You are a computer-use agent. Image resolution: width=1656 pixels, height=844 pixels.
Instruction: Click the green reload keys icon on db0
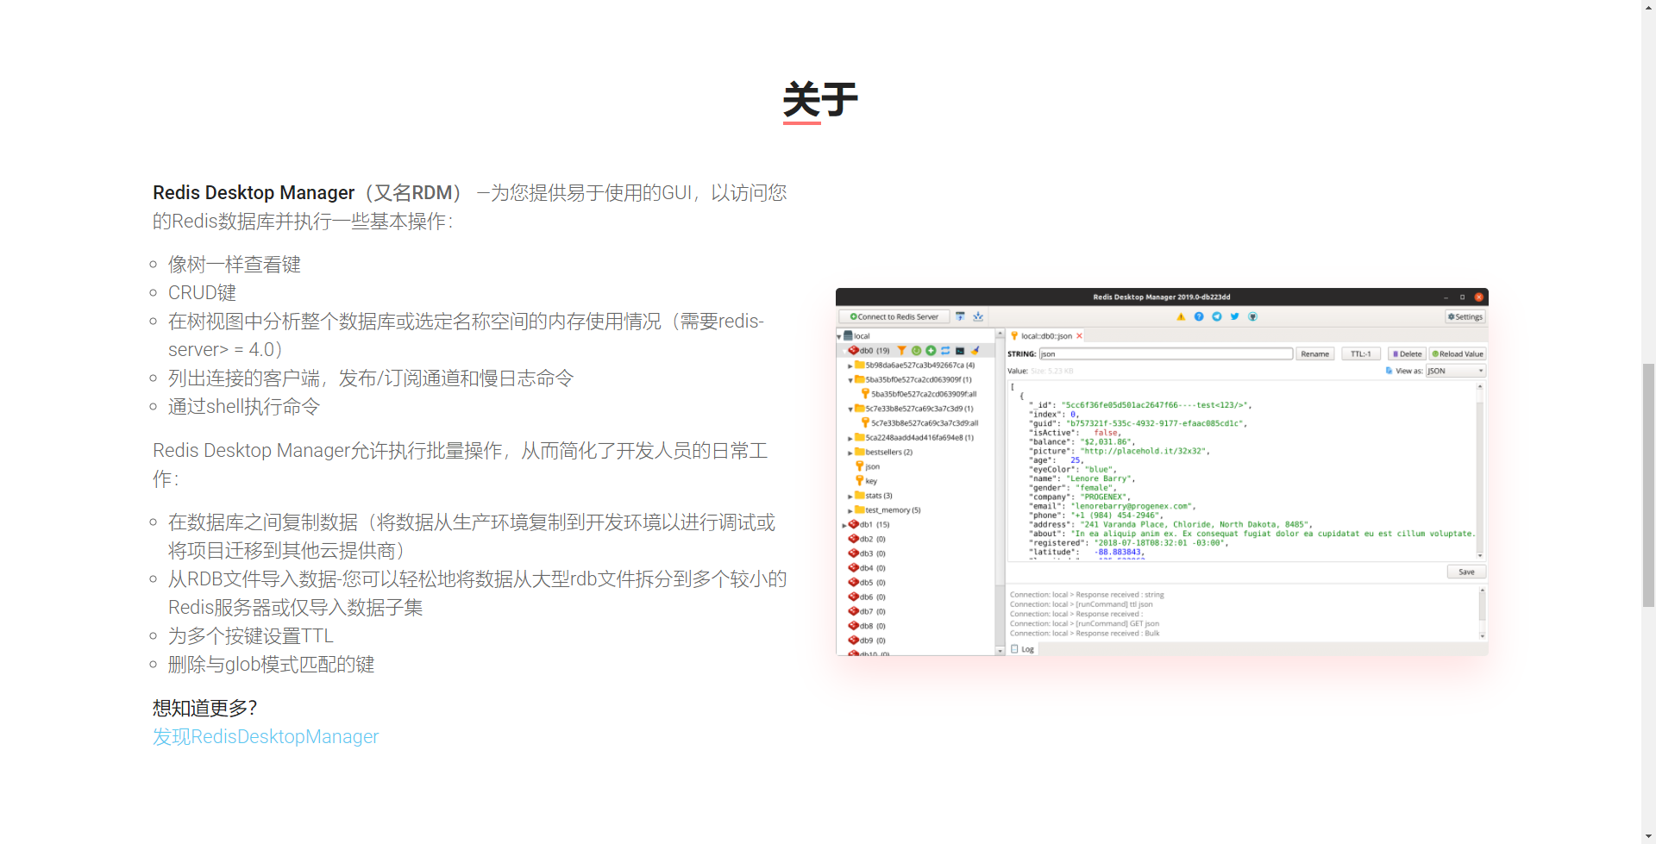click(916, 351)
